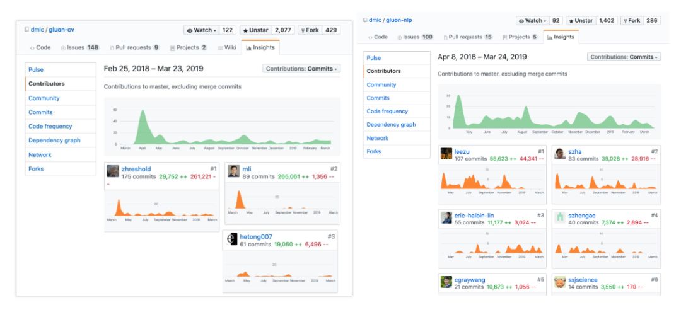Open the Watch dropdown in gluon-cv
This screenshot has width=681, height=317.
coord(203,30)
